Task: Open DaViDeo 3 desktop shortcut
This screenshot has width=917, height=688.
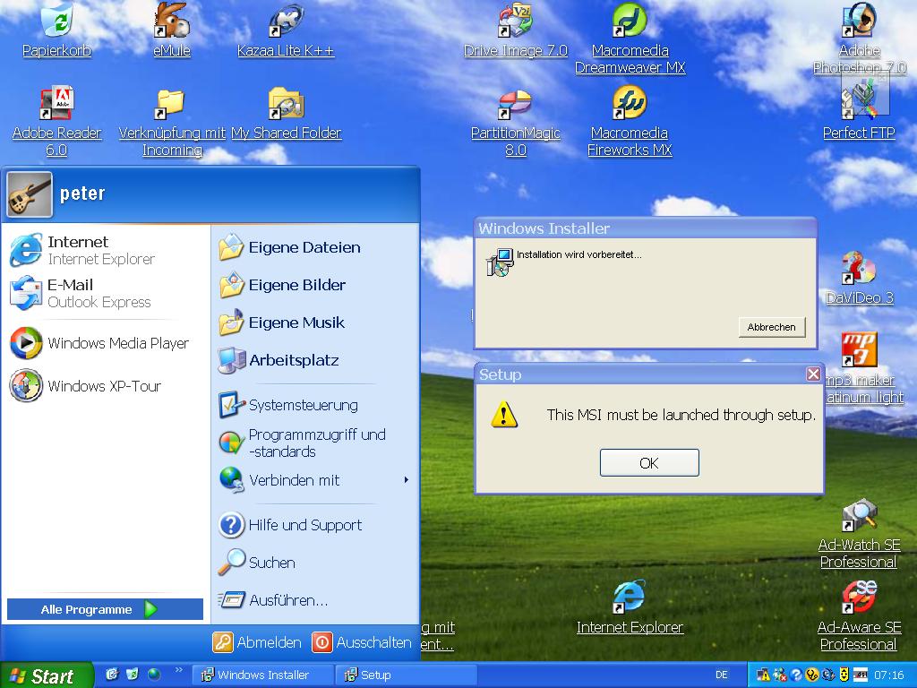Action: [x=859, y=279]
